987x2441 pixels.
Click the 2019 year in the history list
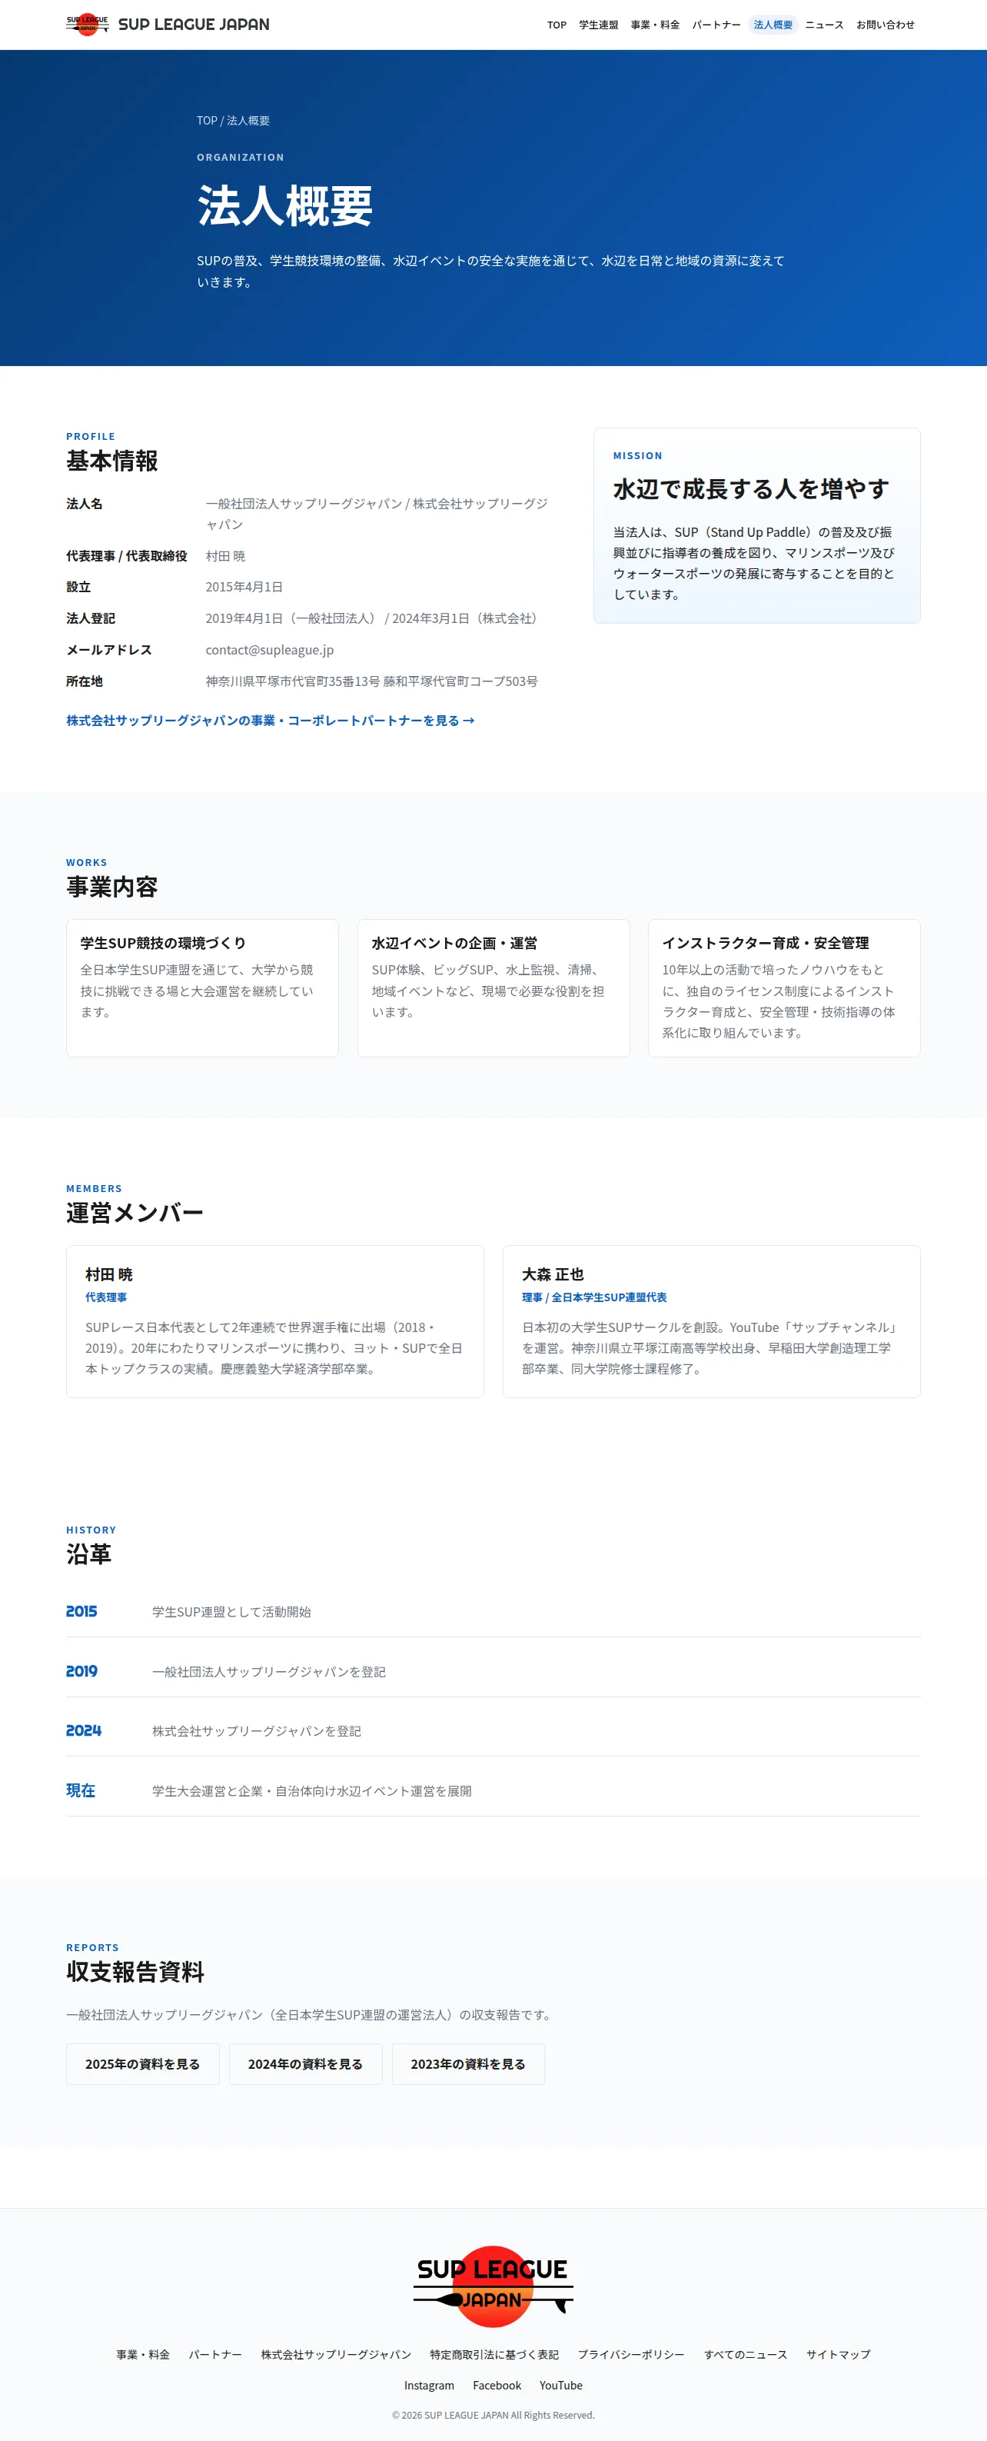tap(81, 1670)
